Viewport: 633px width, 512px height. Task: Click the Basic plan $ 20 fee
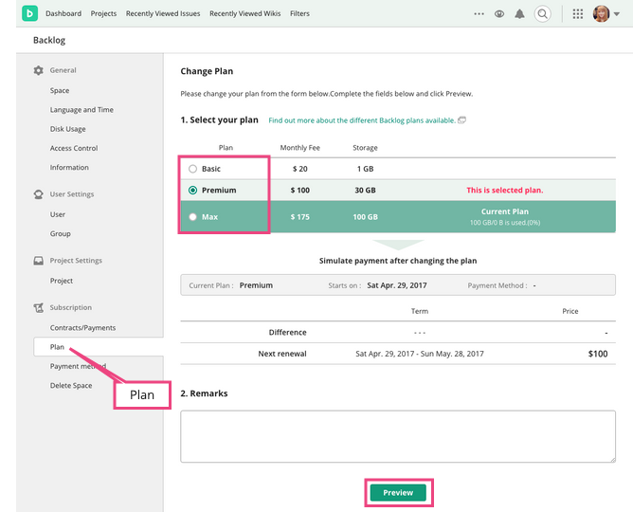[300, 169]
